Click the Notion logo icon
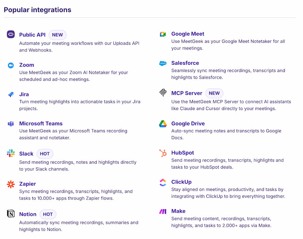 point(11,214)
